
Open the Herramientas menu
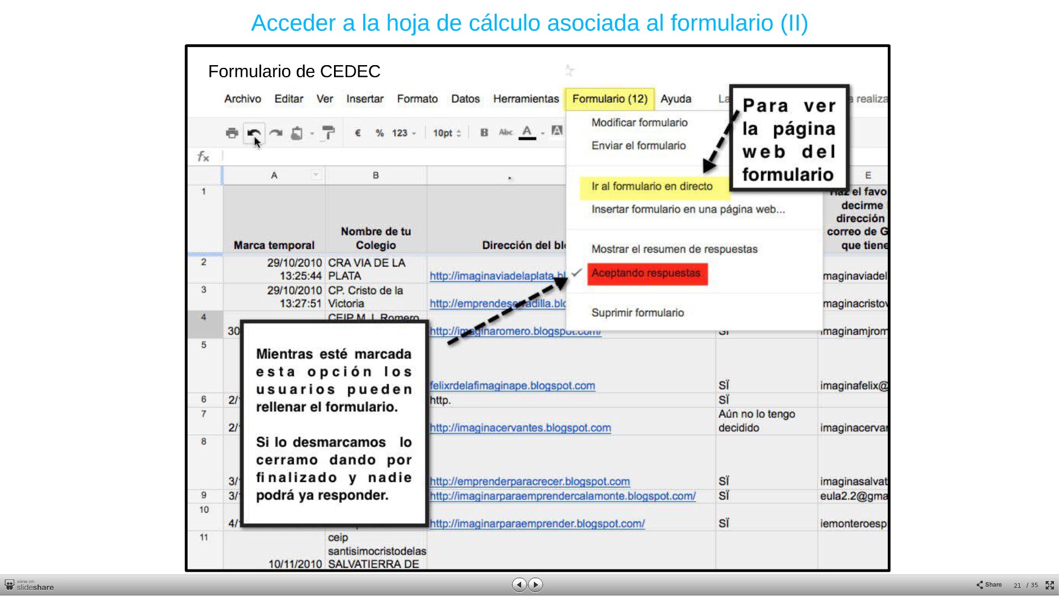tap(526, 99)
